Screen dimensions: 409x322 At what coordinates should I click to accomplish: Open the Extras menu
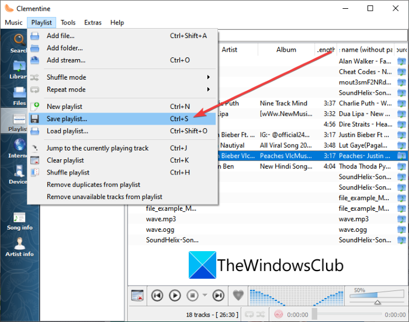(92, 22)
